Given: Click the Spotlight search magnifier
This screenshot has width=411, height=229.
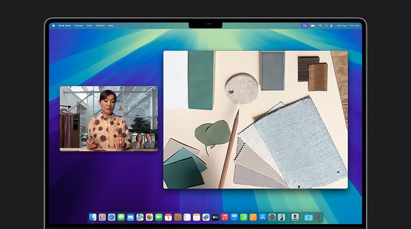Looking at the screenshot, I should (326, 26).
